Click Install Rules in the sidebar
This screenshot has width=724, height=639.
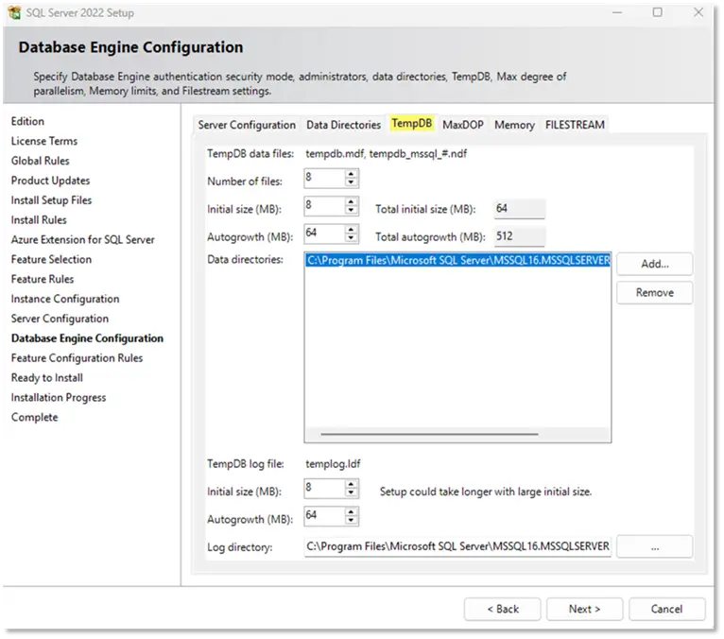point(39,220)
